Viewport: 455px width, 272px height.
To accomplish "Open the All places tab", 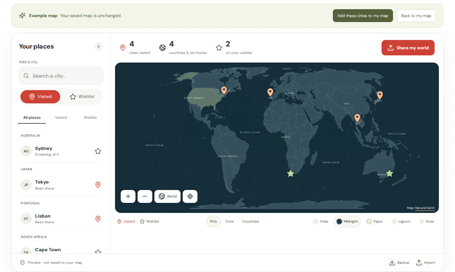I will pyautogui.click(x=32, y=118).
